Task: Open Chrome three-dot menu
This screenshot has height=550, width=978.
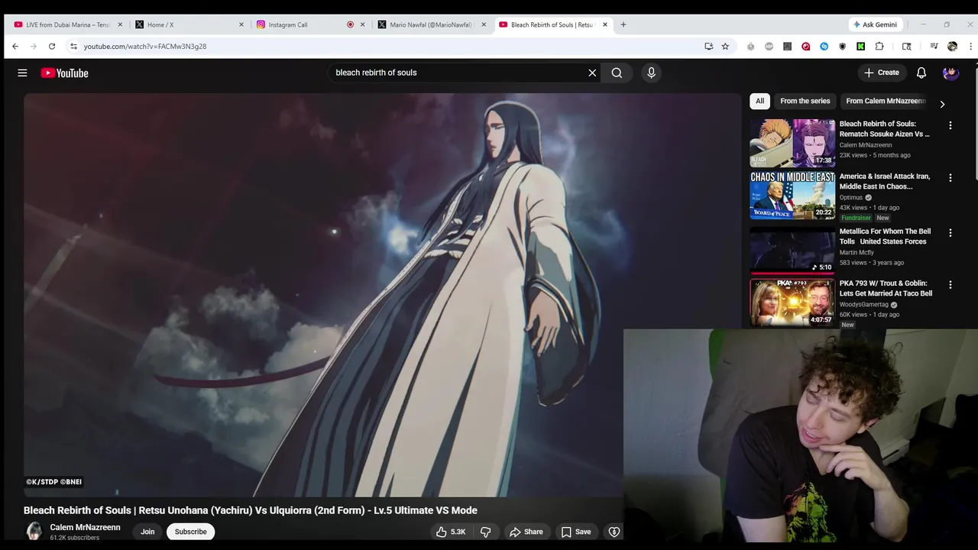Action: point(970,46)
